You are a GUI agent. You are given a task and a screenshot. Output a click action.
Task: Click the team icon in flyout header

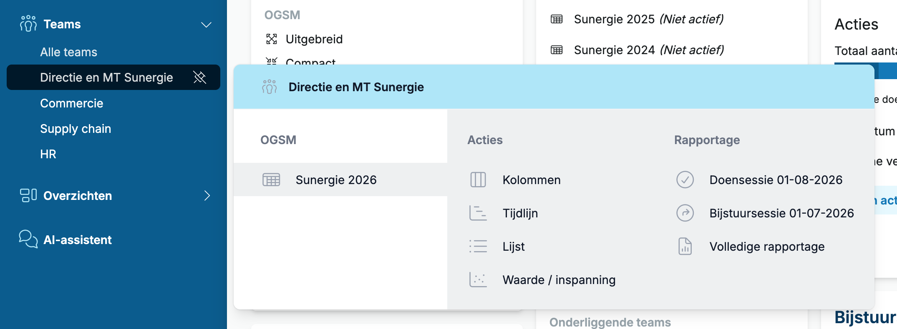269,87
